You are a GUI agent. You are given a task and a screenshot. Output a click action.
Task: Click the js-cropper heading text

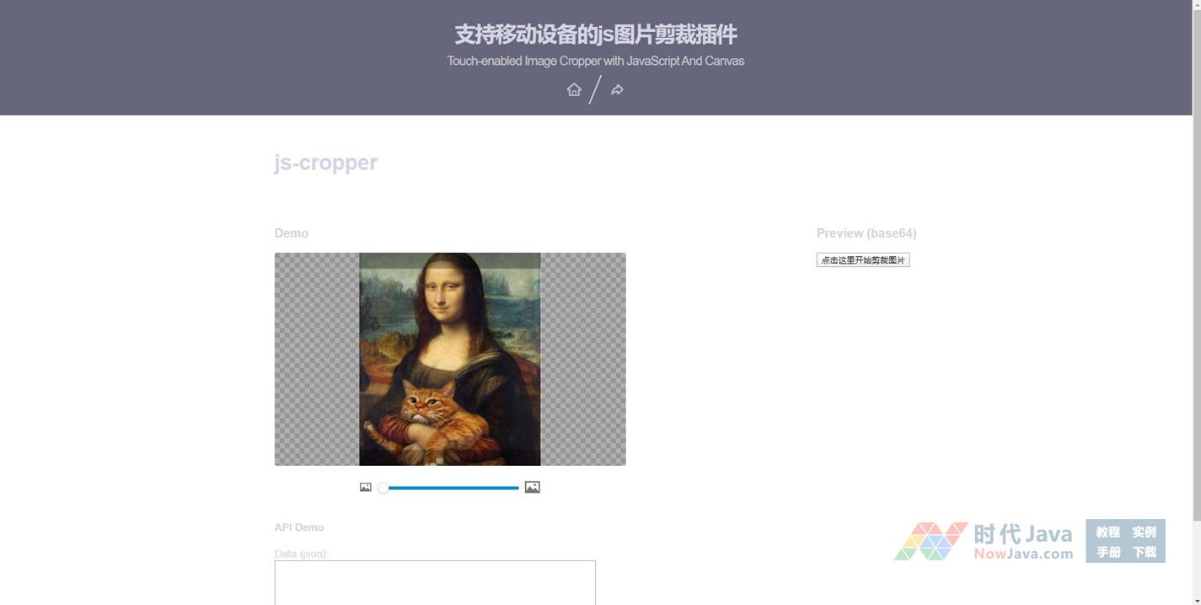pos(325,163)
